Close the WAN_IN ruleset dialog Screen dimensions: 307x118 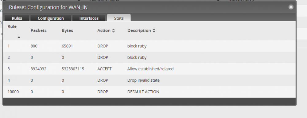pyautogui.click(x=291, y=7)
